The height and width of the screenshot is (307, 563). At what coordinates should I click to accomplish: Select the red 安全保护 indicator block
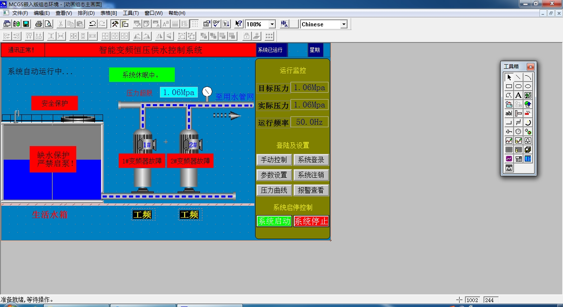[54, 103]
